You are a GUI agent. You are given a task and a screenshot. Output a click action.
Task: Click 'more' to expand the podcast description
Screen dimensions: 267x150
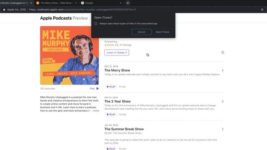point(96,110)
